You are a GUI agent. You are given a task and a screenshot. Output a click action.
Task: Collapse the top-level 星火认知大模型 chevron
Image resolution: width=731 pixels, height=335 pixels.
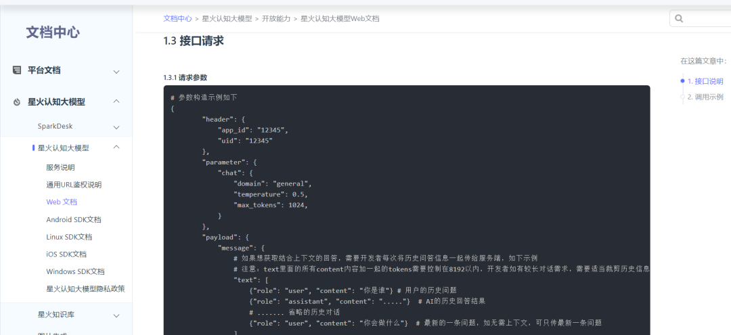coord(116,101)
